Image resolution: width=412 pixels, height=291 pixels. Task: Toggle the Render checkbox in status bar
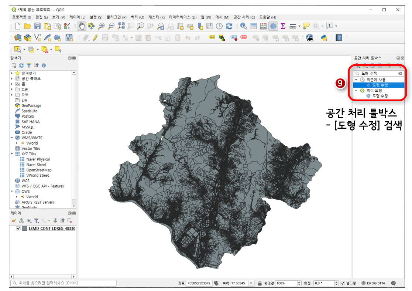tap(343, 283)
